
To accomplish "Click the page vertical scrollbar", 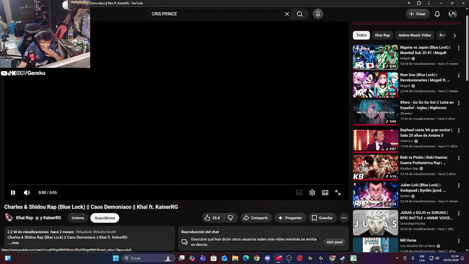I will (467, 48).
